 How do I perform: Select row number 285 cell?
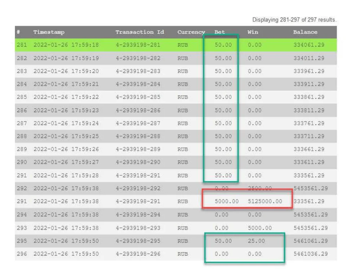coord(22,97)
